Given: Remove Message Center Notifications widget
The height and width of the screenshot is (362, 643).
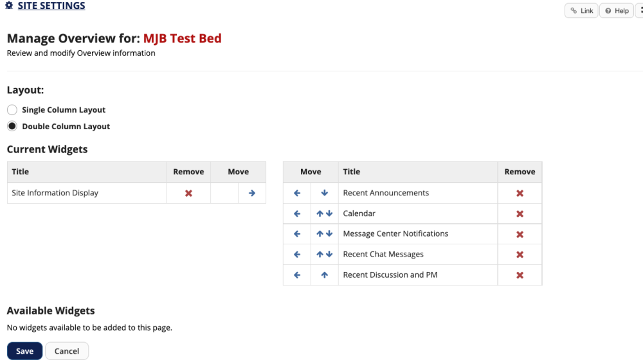Looking at the screenshot, I should [520, 235].
